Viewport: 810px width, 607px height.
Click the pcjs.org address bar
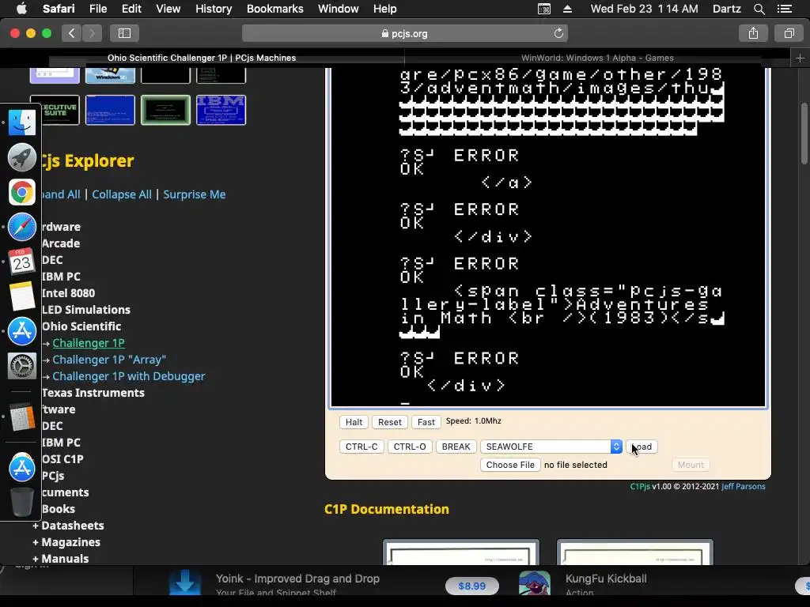click(404, 33)
